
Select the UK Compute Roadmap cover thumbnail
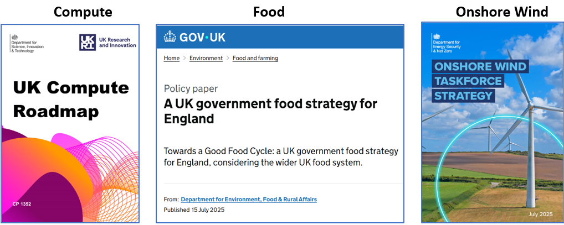pos(70,123)
